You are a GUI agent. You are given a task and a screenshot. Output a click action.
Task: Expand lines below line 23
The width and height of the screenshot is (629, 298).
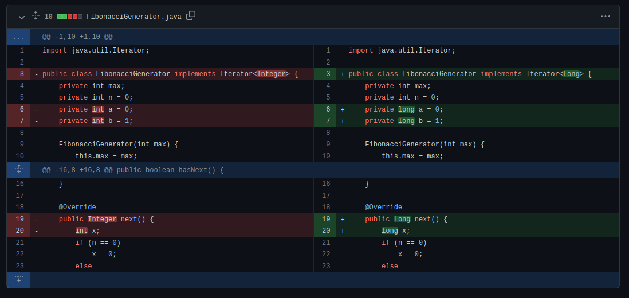18,280
